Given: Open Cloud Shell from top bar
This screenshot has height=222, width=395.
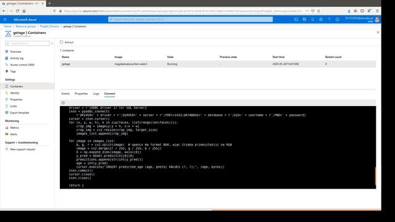Looking at the screenshot, I should 296,19.
